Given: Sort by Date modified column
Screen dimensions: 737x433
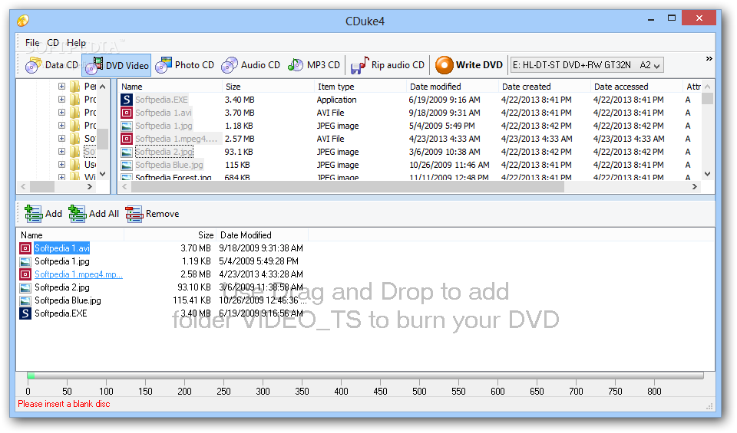Looking at the screenshot, I should coord(452,87).
